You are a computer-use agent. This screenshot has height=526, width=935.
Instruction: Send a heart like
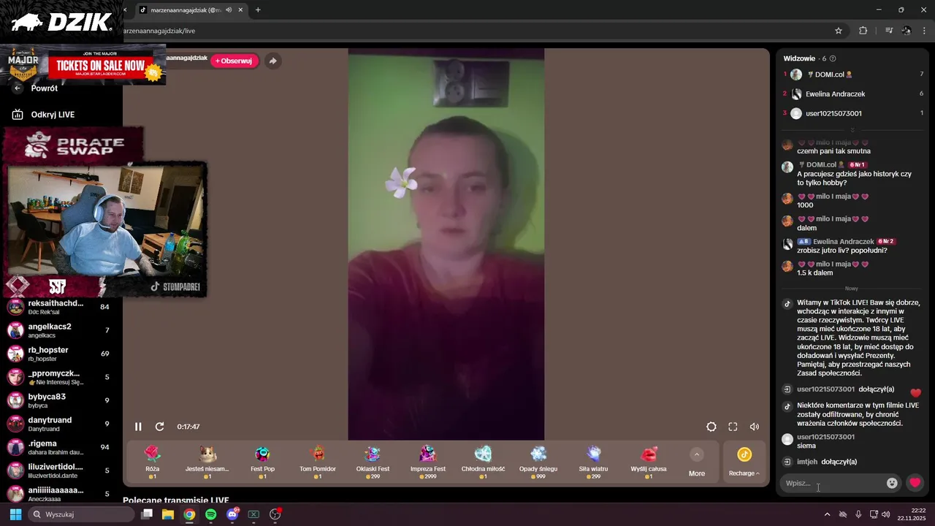click(x=915, y=483)
